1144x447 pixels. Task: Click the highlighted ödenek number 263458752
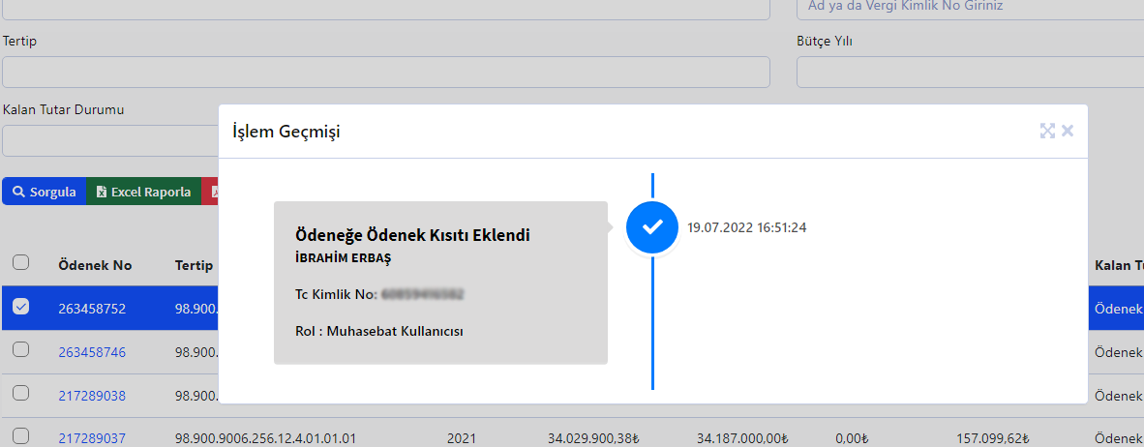[x=92, y=309]
